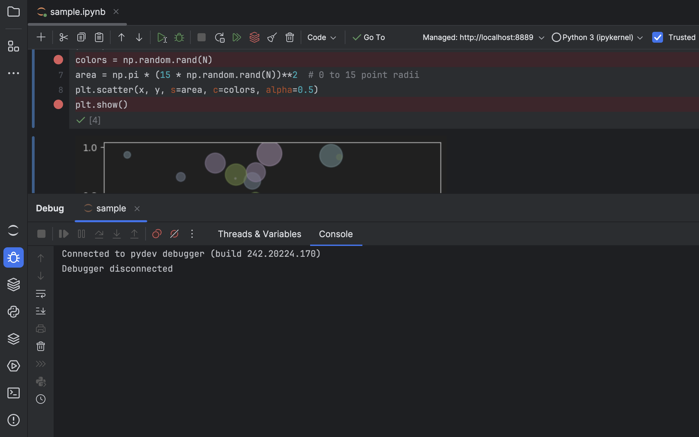Open the Terminal tool window
The image size is (699, 437).
(14, 393)
